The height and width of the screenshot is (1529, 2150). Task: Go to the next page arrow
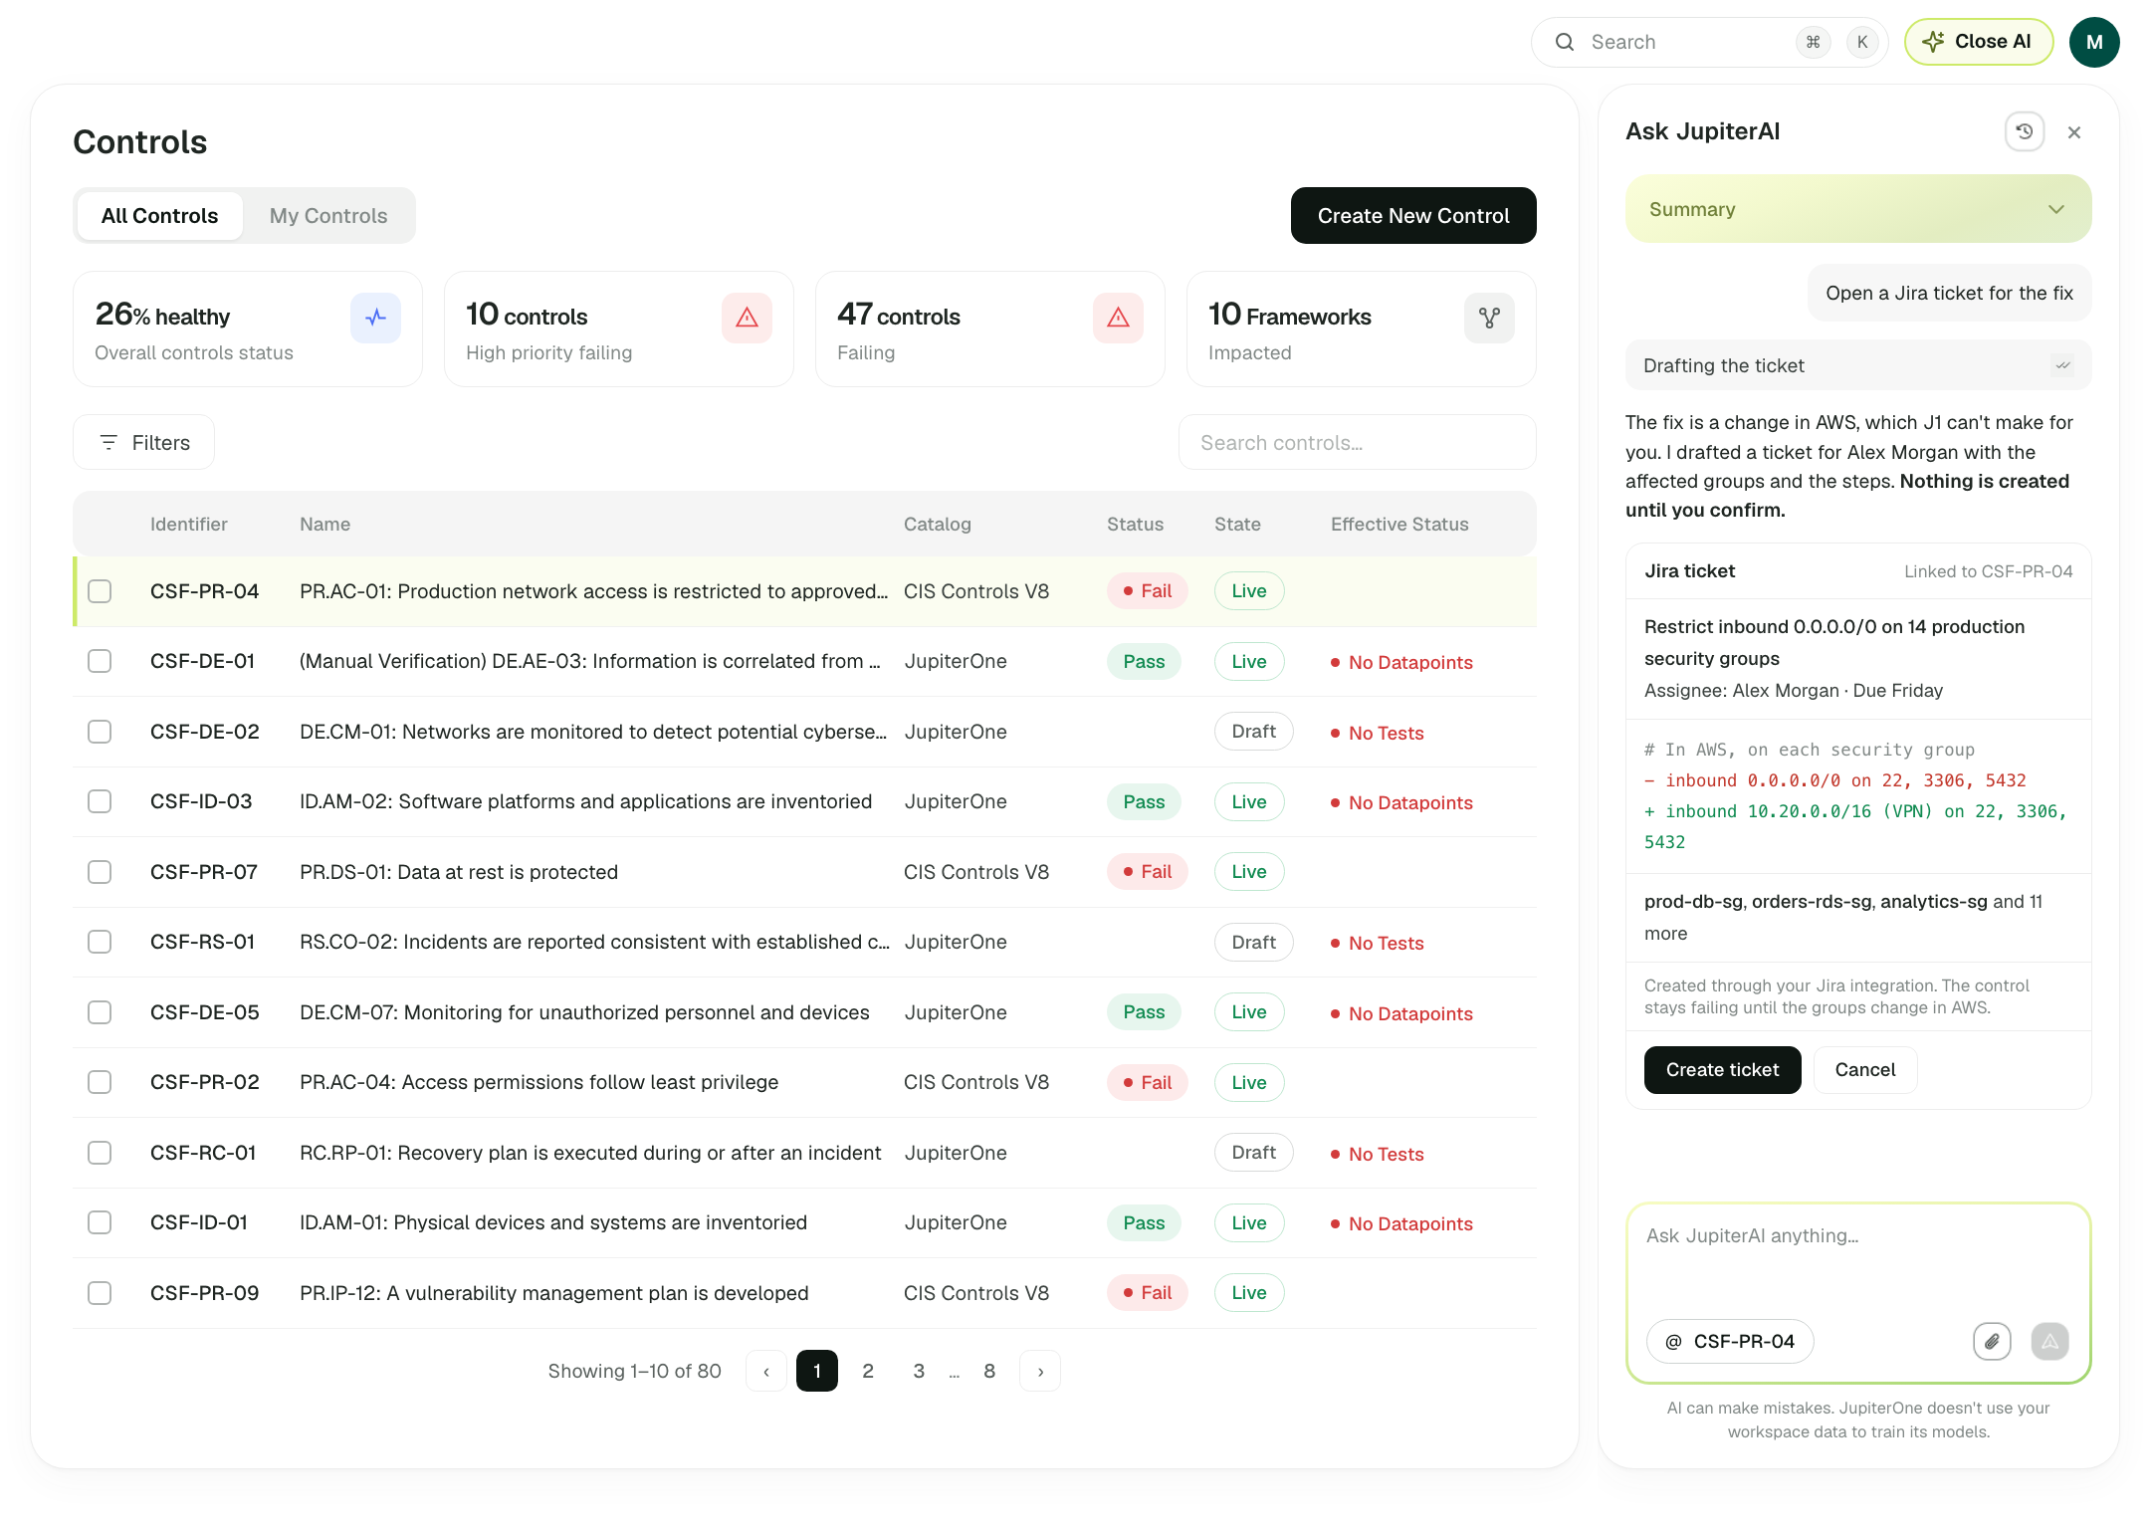pyautogui.click(x=1040, y=1371)
